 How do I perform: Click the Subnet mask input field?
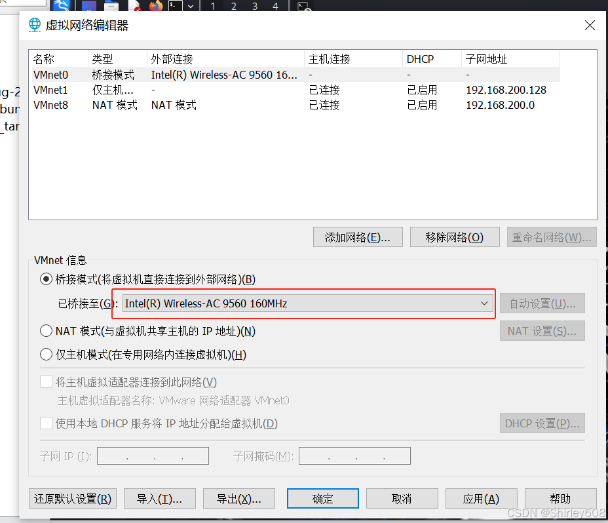pos(355,456)
